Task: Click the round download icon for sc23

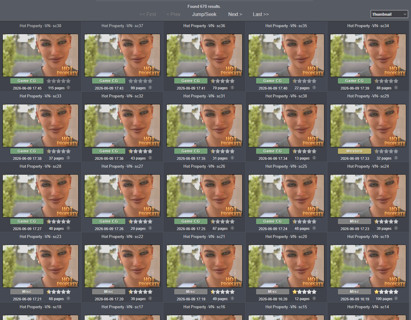Action: pyautogui.click(x=69, y=299)
